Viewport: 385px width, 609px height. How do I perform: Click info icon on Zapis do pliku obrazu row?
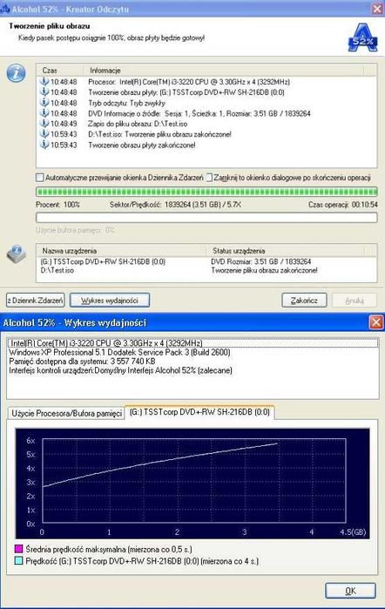point(44,124)
